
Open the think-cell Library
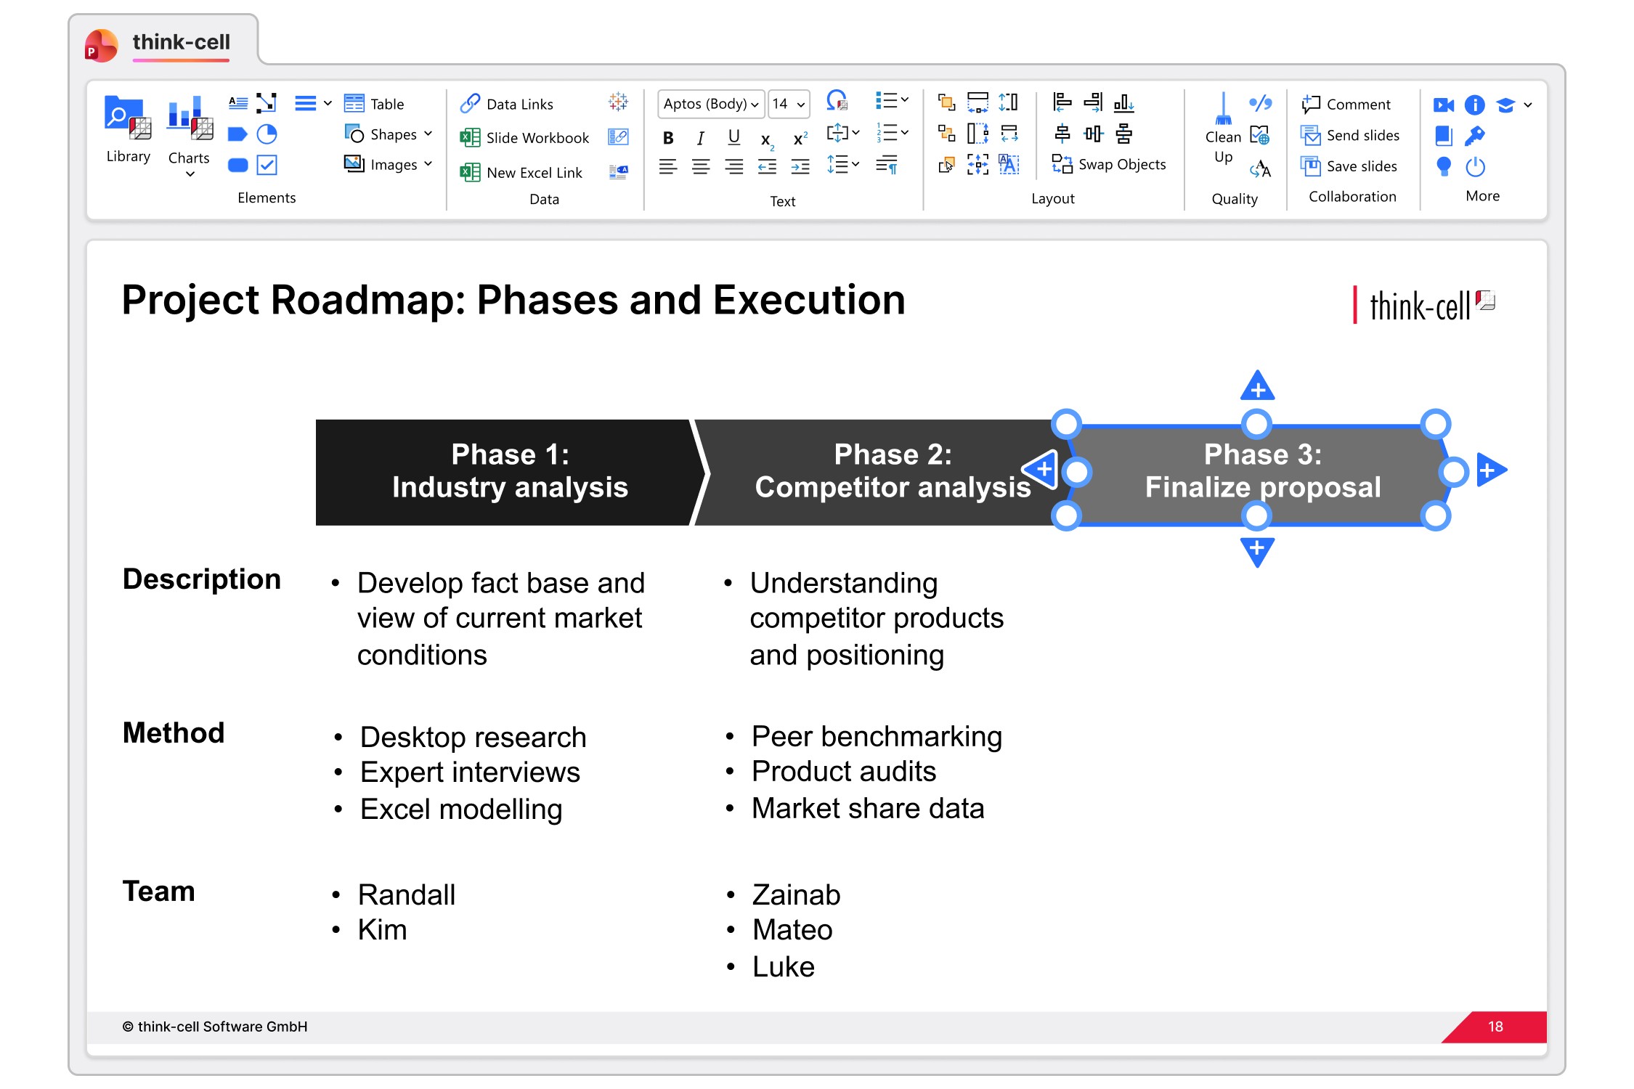tap(128, 129)
